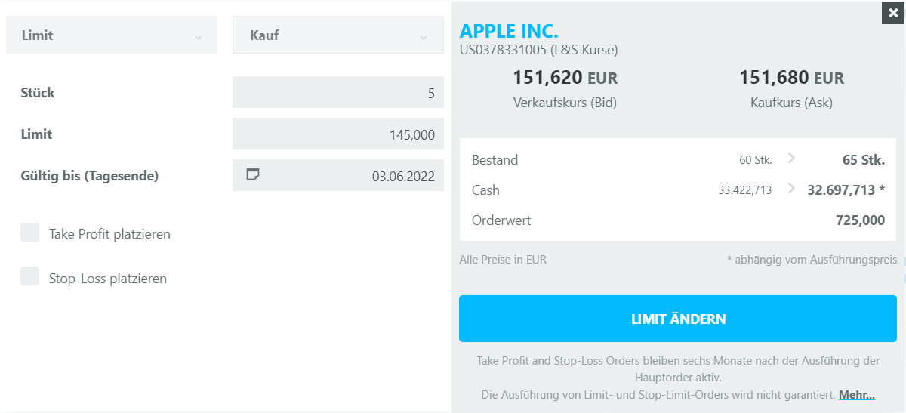Click the chevron in the Limit order type box
Viewport: 906px width, 413px height.
tap(199, 37)
